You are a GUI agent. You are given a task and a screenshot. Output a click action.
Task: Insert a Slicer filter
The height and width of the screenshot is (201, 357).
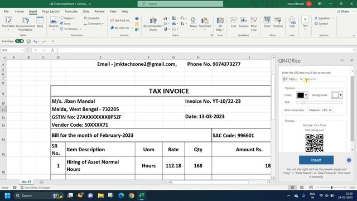pyautogui.click(x=267, y=22)
